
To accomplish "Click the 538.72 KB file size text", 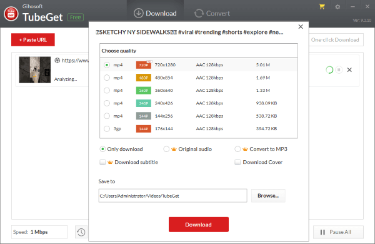I will [x=266, y=116].
